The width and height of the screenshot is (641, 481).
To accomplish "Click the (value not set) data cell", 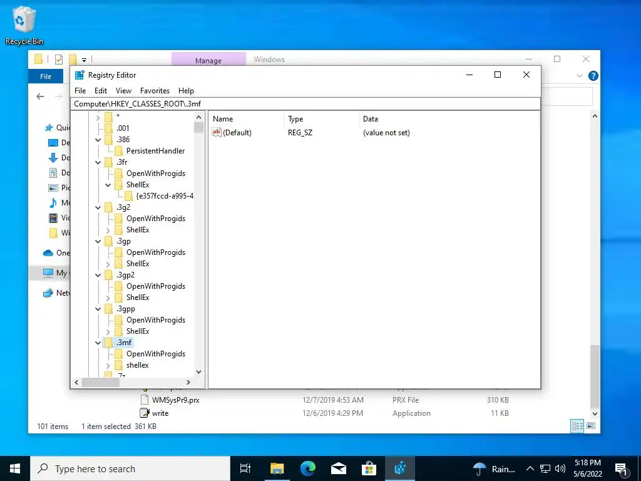I will point(386,133).
